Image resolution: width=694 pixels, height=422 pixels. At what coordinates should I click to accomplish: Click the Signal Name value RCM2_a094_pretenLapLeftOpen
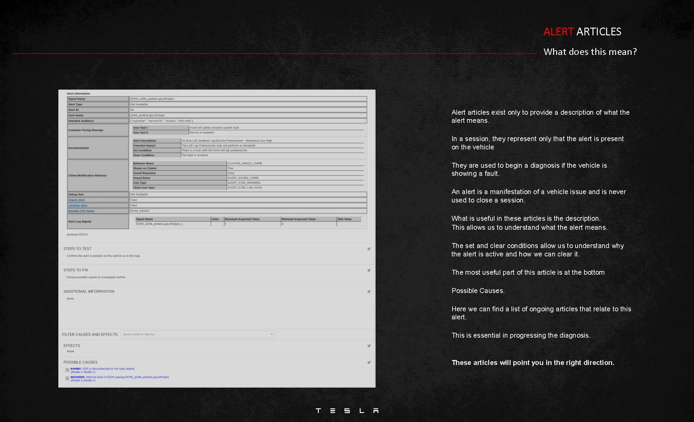click(x=152, y=99)
